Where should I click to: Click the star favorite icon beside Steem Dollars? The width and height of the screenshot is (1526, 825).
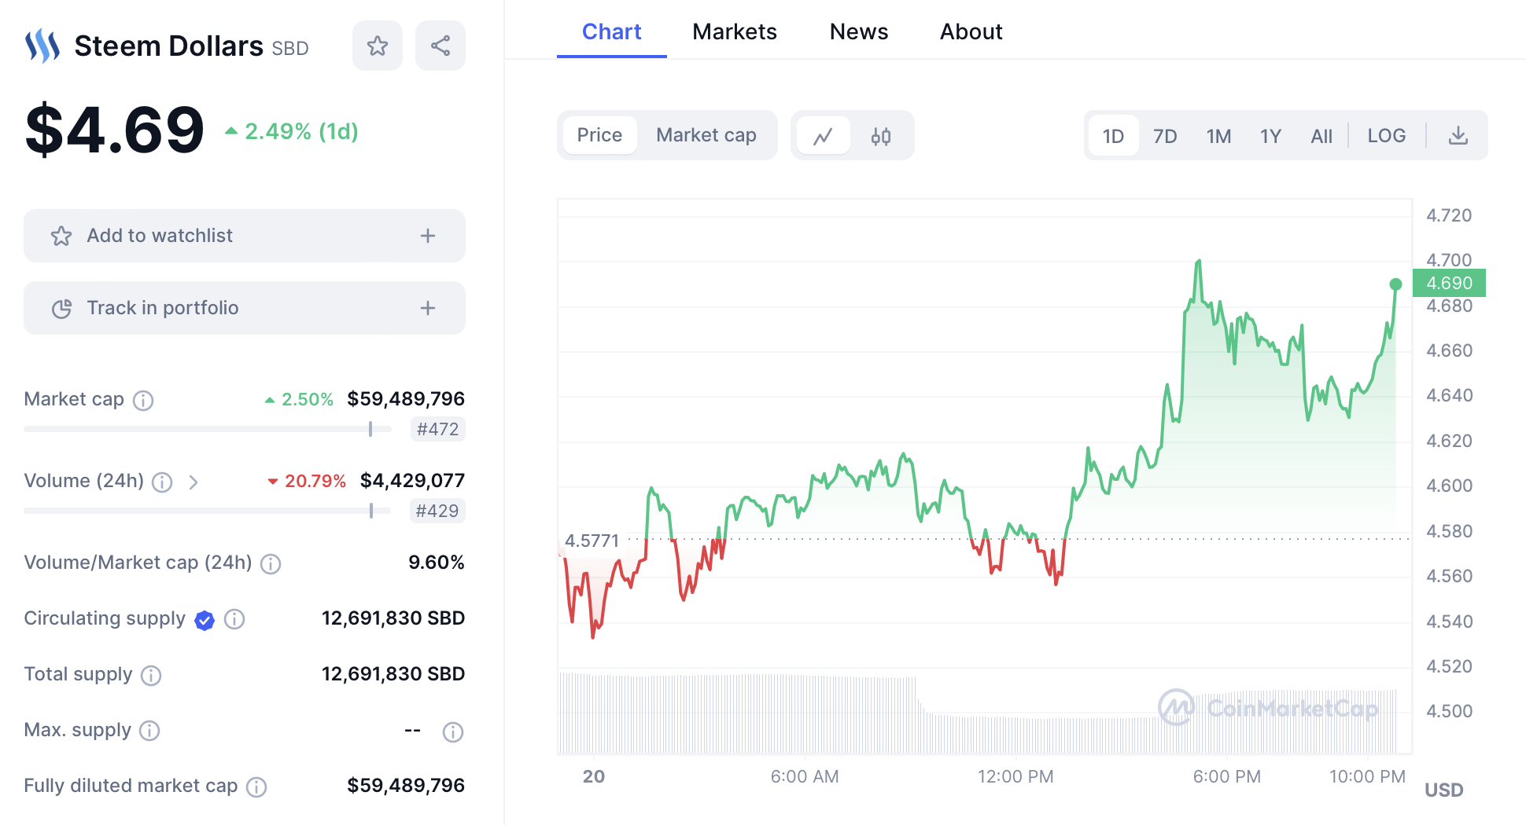pyautogui.click(x=378, y=46)
